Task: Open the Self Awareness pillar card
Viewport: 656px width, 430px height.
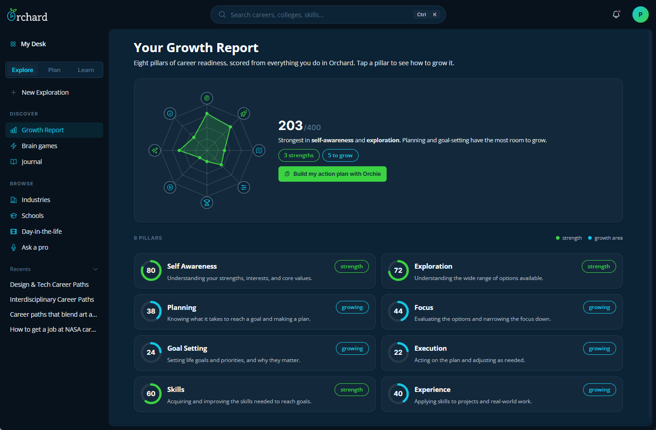Action: point(255,271)
